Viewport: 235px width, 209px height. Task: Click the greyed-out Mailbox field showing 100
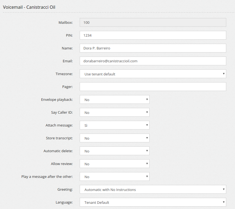coord(153,22)
